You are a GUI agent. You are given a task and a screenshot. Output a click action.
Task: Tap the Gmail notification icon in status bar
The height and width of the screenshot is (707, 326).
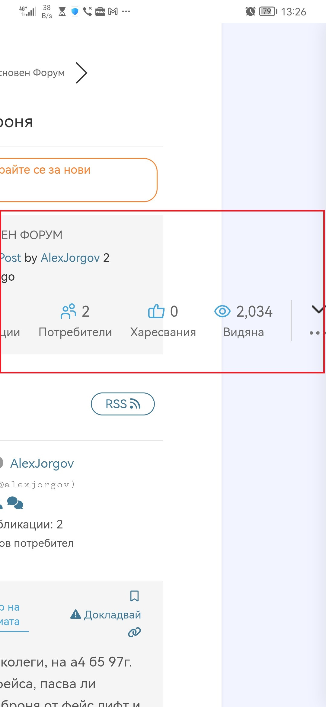[113, 11]
